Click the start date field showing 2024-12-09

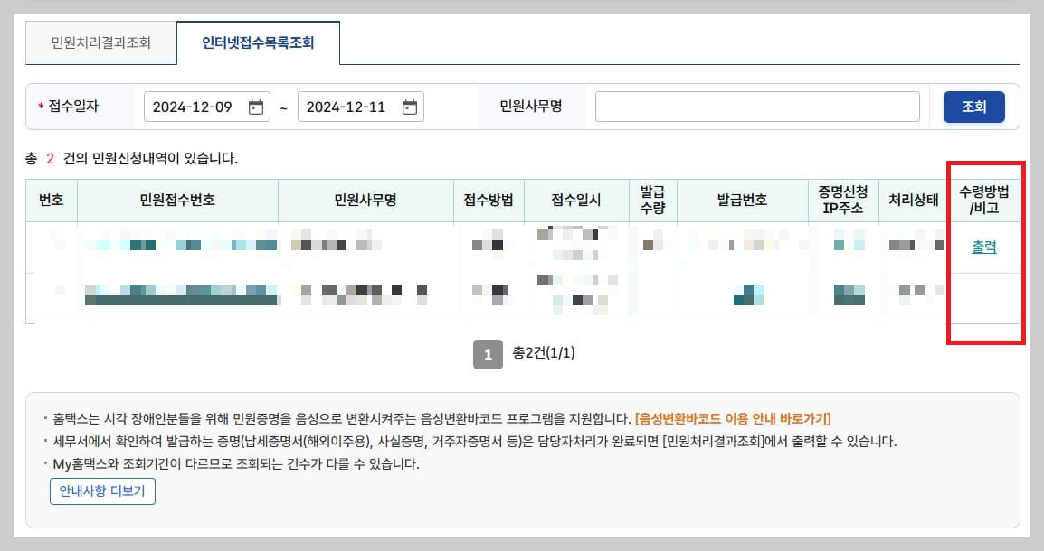tap(204, 106)
